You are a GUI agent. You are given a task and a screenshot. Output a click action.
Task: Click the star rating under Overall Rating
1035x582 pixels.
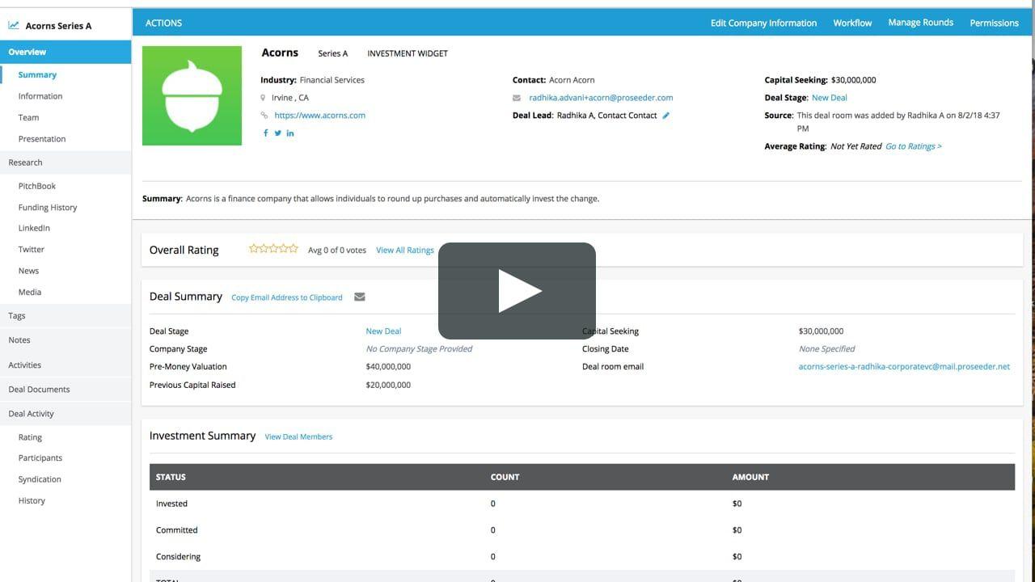tap(273, 249)
